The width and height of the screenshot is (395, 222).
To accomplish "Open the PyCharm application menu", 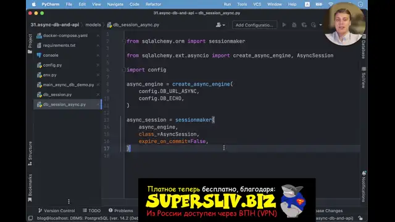I will (51, 4).
